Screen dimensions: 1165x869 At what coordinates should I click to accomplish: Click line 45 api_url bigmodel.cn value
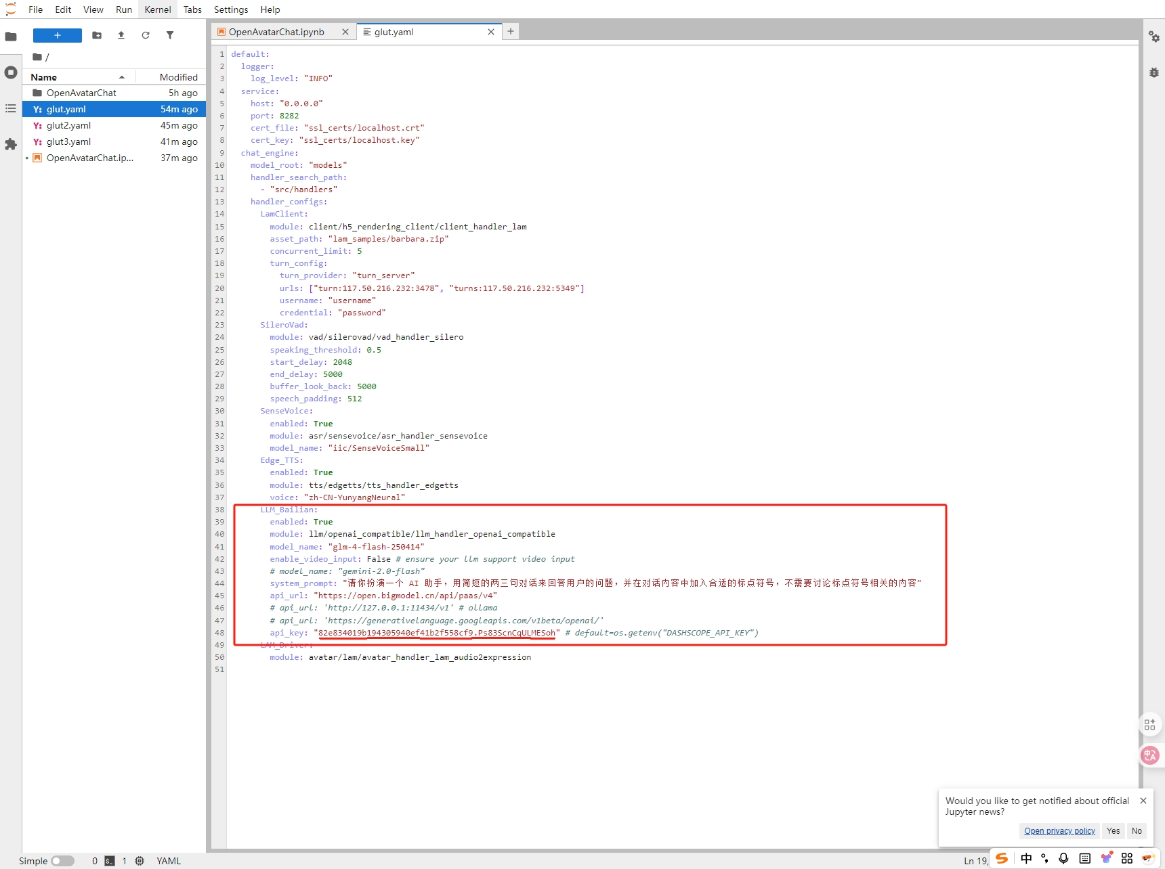(x=405, y=596)
